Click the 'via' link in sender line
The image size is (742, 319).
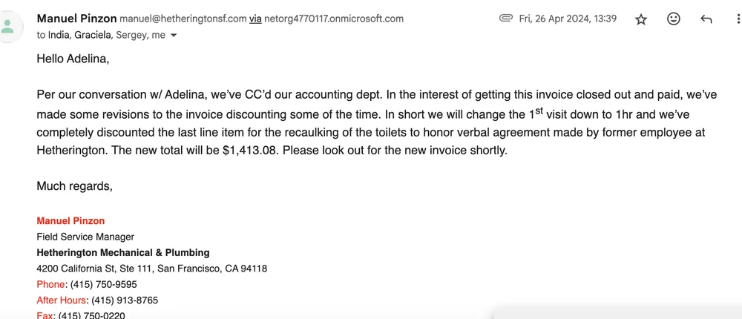[255, 19]
